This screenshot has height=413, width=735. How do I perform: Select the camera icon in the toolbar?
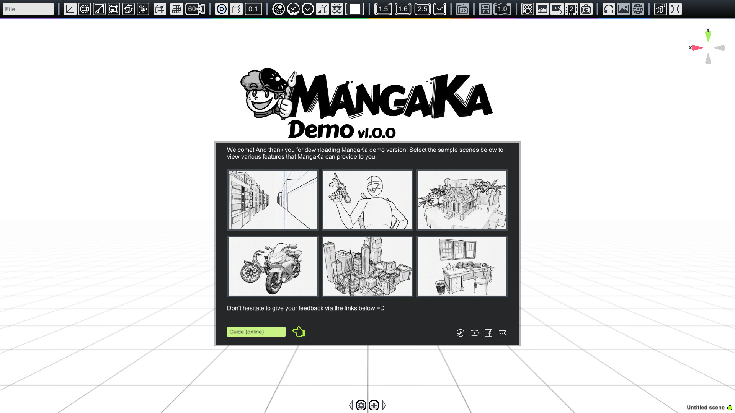tap(586, 9)
